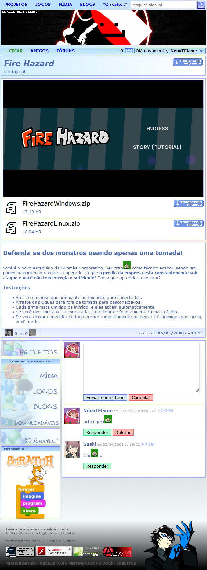Expand the NeonTFlame user menu arrow
Viewport: 207px width, 570px height.
[x=202, y=51]
